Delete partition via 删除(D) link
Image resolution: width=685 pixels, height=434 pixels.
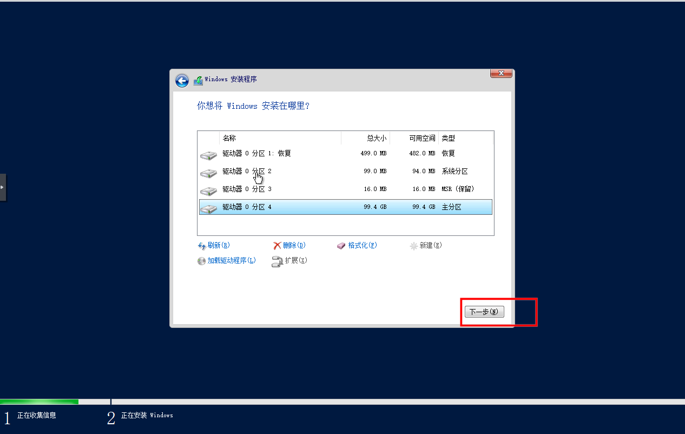pyautogui.click(x=294, y=246)
